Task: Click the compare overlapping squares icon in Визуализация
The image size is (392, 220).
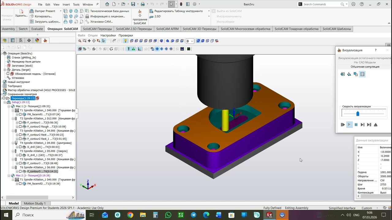Action: [356, 74]
